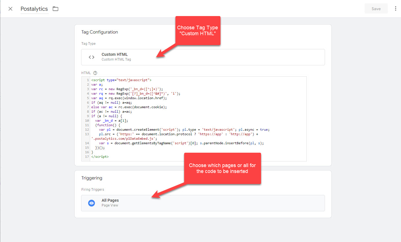This screenshot has height=242, width=401.
Task: Click the 'if (aq != null) a=aq;' line
Action: pos(112,103)
